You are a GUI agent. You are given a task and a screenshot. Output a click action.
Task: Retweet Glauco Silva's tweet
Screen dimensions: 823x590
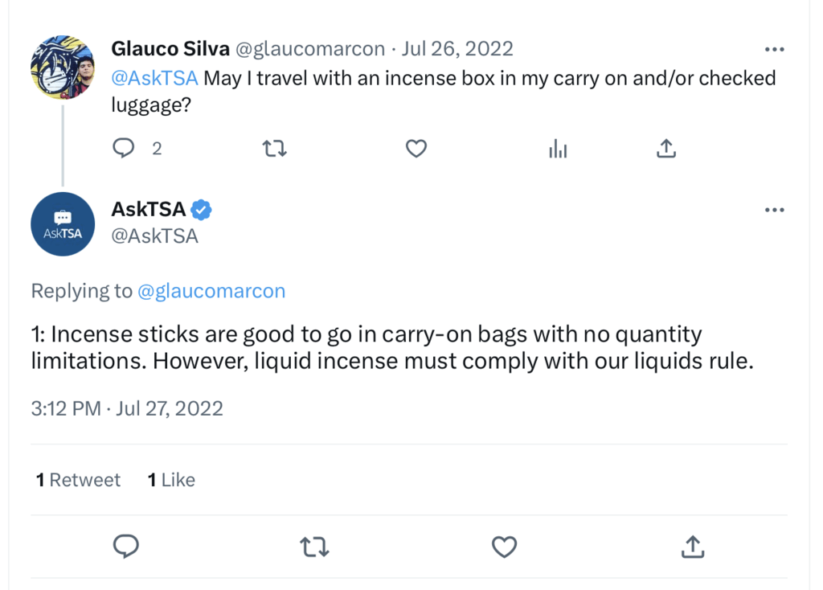tap(274, 149)
